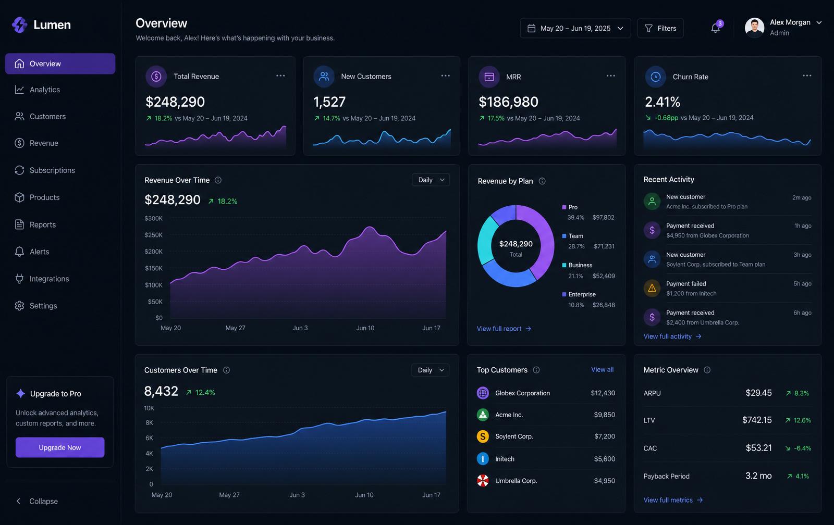Screen dimensions: 834x525
Task: Click the $2,400 from Umbrella Corp. activity row
Action: pyautogui.click(x=728, y=318)
